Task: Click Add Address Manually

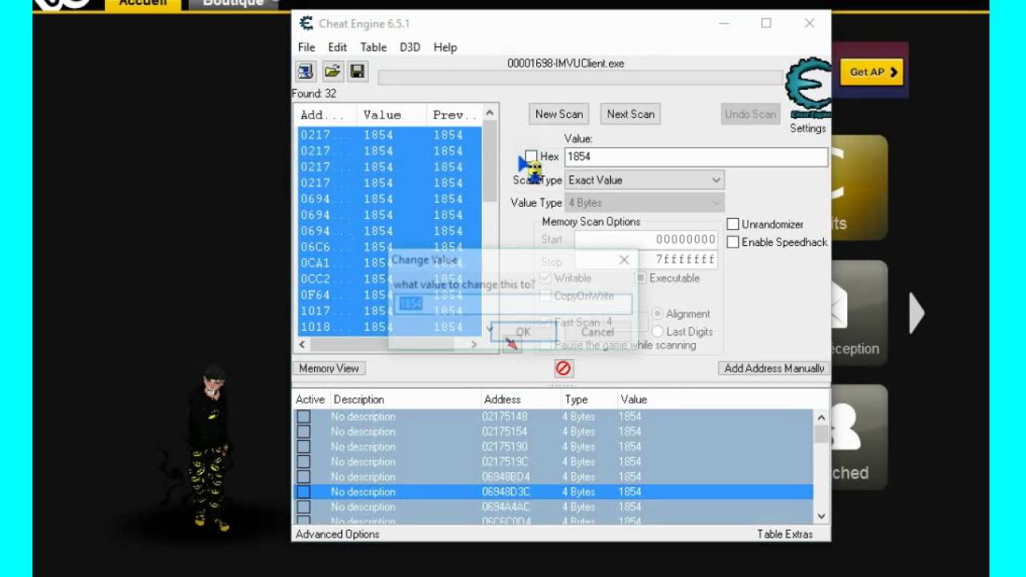Action: (774, 368)
